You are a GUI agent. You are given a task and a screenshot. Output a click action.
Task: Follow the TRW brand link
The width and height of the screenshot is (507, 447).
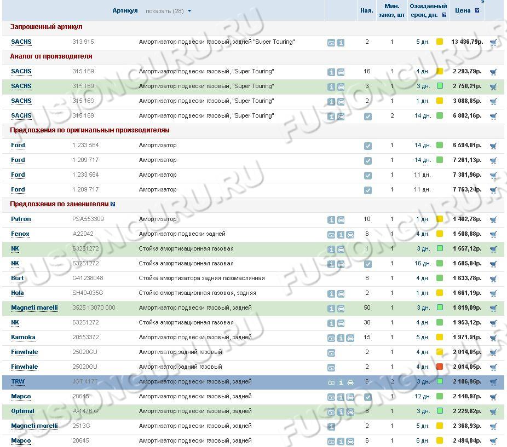[x=18, y=382]
